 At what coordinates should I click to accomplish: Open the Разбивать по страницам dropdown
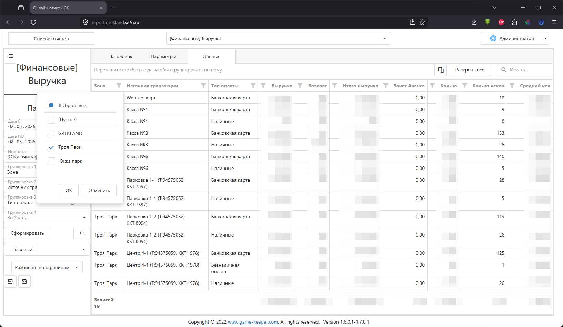(47, 267)
